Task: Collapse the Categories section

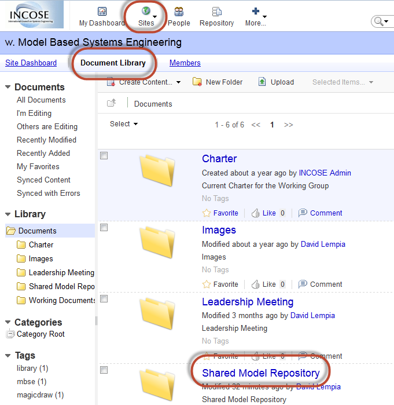Action: [x=8, y=322]
